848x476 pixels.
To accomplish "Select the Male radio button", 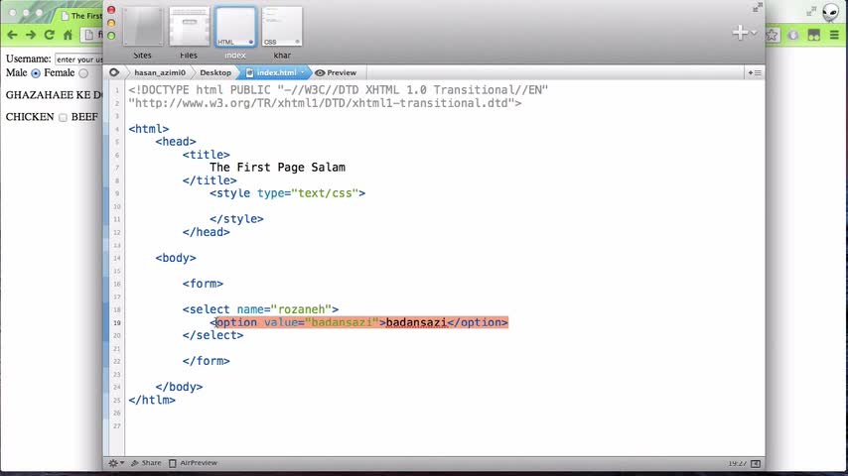I will click(x=36, y=73).
